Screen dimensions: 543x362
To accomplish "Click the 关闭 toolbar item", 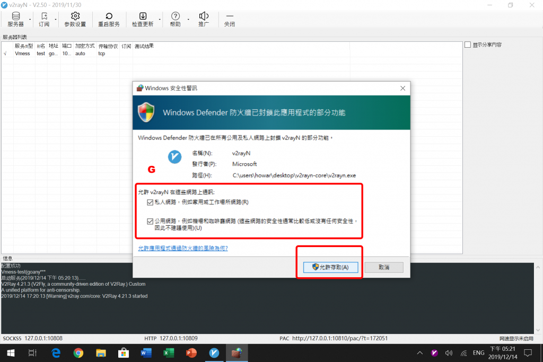I will point(229,20).
